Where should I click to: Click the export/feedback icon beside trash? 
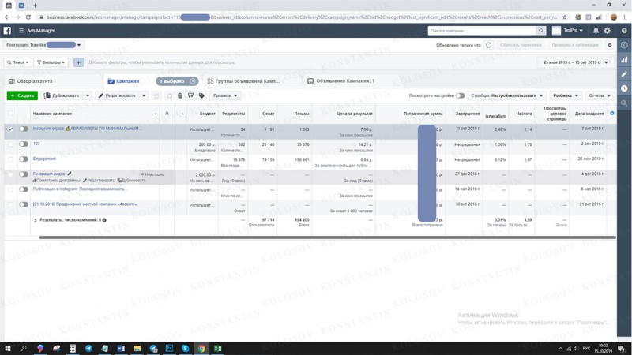tap(190, 95)
